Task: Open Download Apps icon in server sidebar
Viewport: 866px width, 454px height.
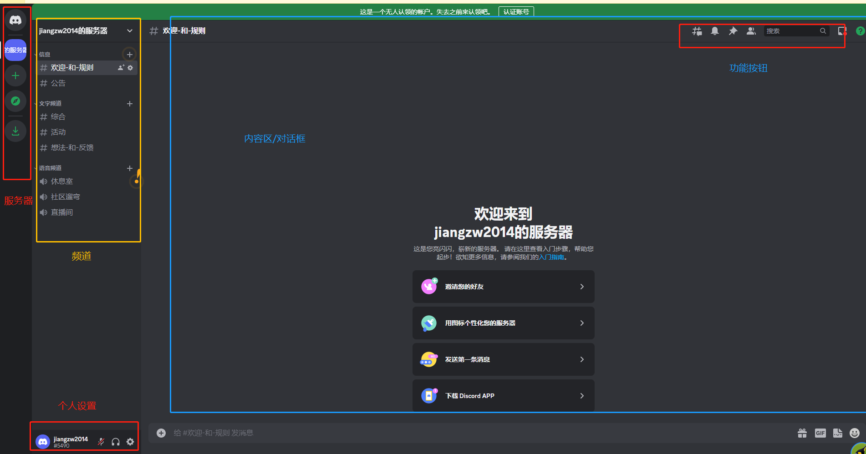Action: tap(15, 131)
